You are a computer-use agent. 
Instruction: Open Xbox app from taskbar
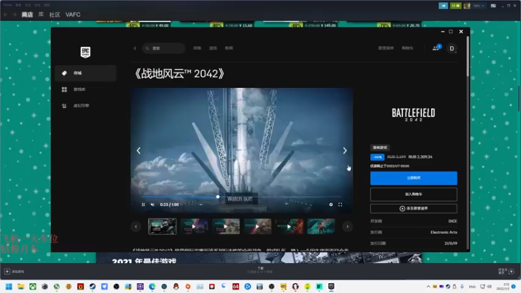coord(33,286)
